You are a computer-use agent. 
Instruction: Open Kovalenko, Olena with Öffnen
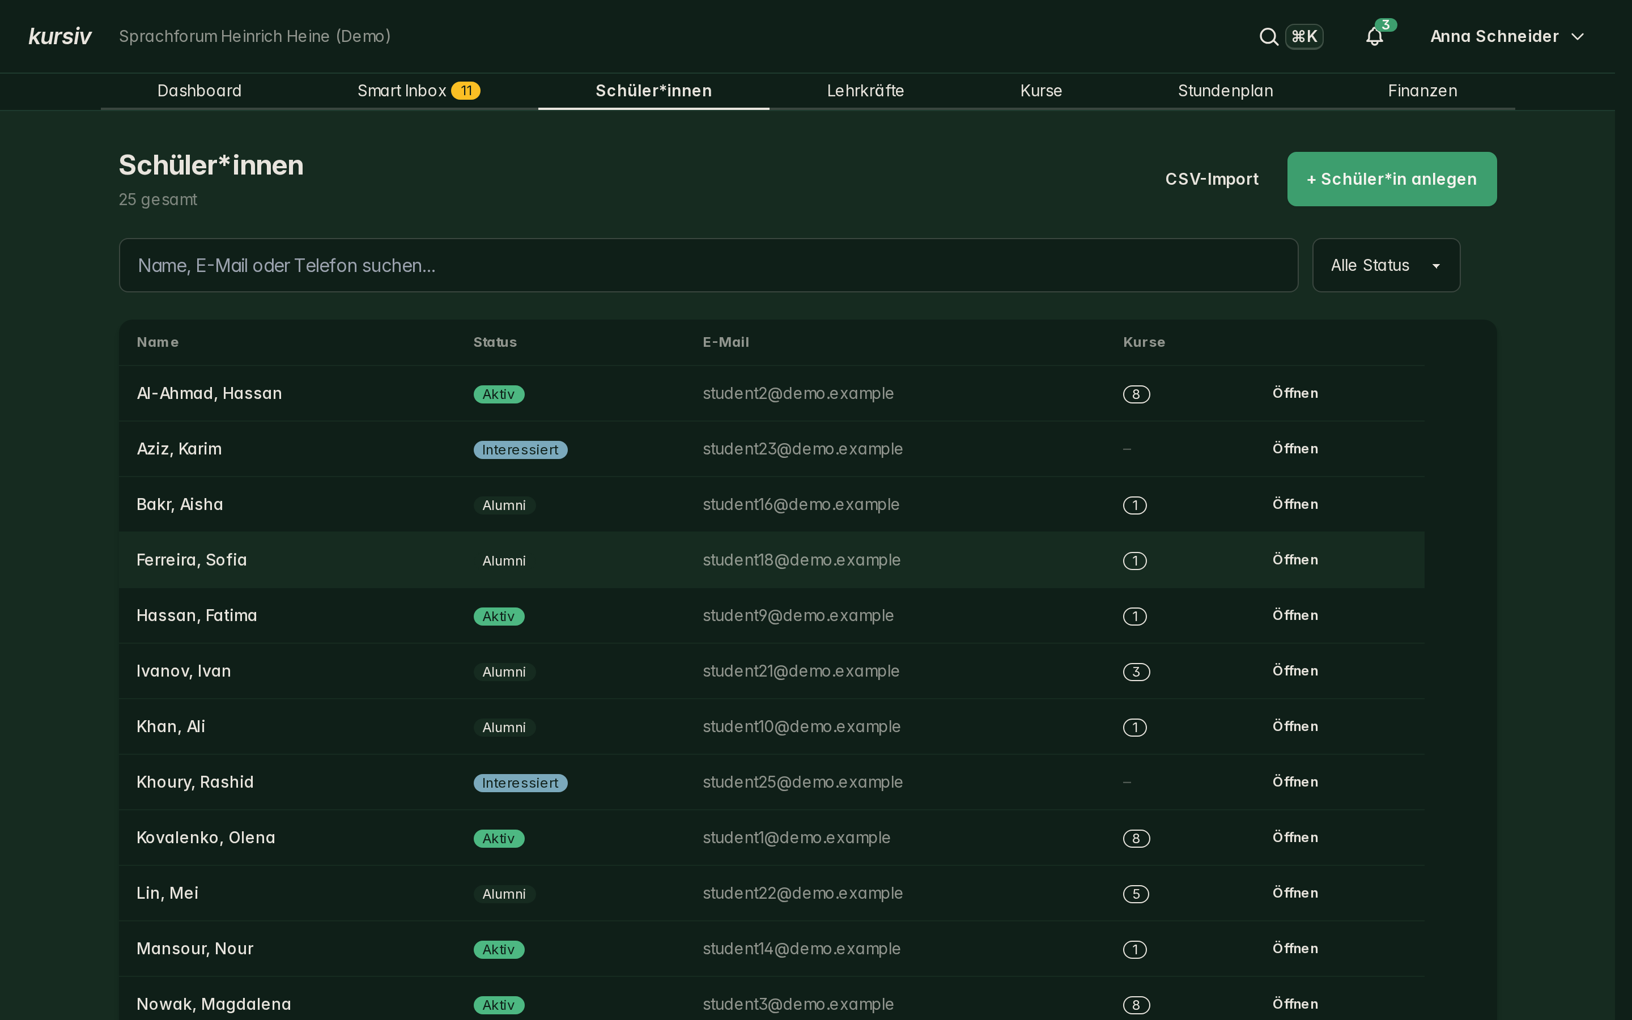pos(1294,837)
